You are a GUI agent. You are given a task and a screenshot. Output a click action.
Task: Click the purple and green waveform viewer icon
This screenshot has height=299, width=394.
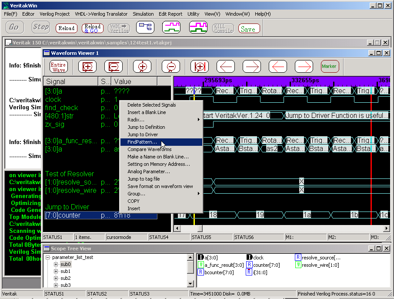171,27
